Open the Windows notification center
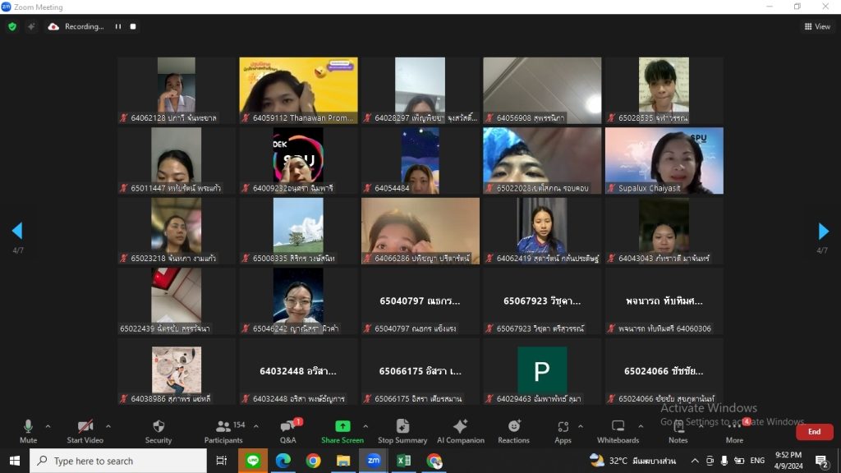This screenshot has height=473, width=841. (x=821, y=462)
